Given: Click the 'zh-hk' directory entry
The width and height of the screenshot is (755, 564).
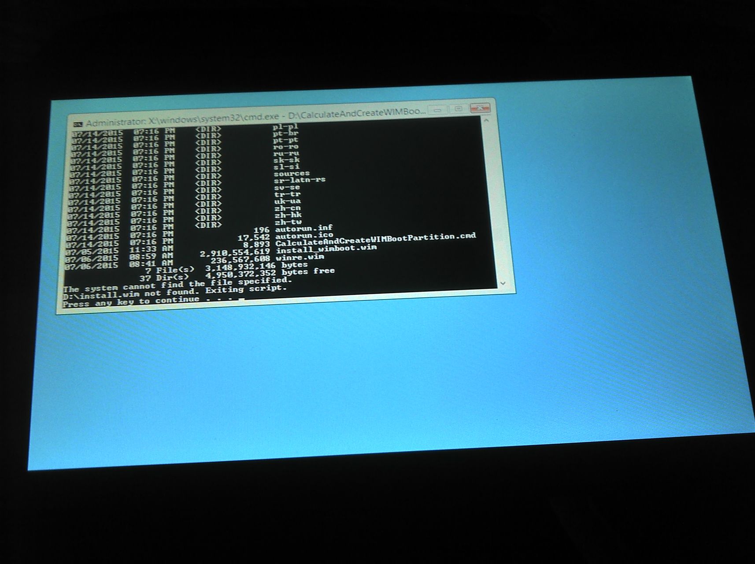Looking at the screenshot, I should coord(288,215).
